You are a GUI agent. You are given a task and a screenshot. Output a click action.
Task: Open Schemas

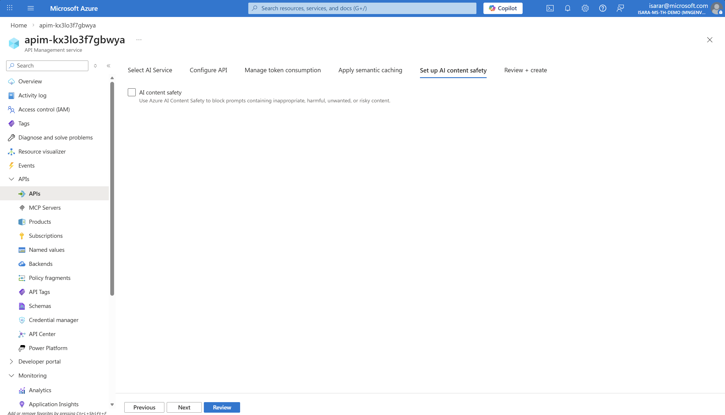pyautogui.click(x=40, y=306)
